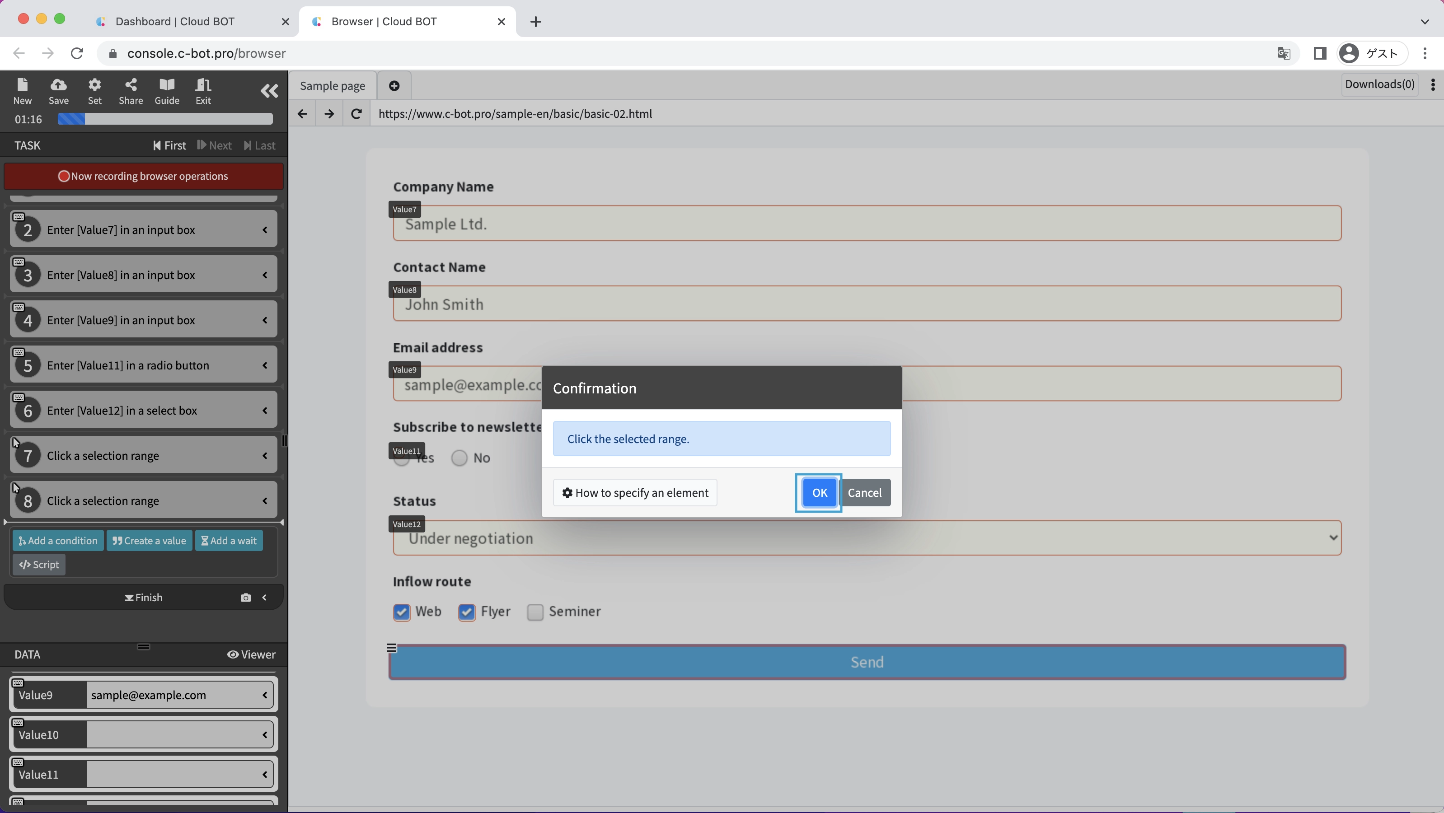The width and height of the screenshot is (1444, 813).
Task: Add a new tab with plus icon
Action: point(394,86)
